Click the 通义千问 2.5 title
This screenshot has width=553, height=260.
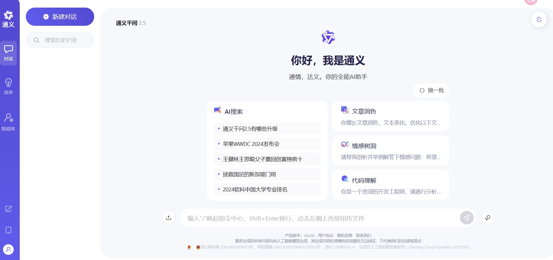(x=131, y=23)
